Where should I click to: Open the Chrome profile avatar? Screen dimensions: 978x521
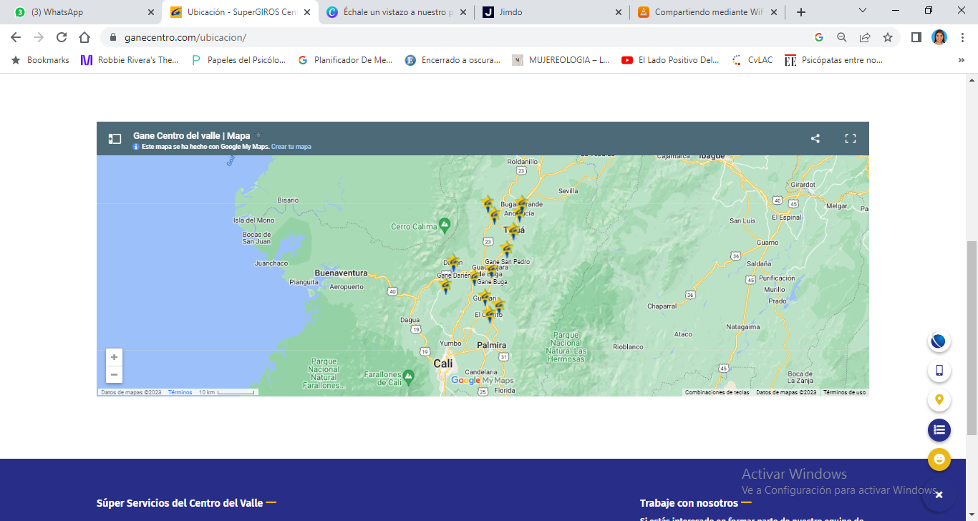[939, 37]
